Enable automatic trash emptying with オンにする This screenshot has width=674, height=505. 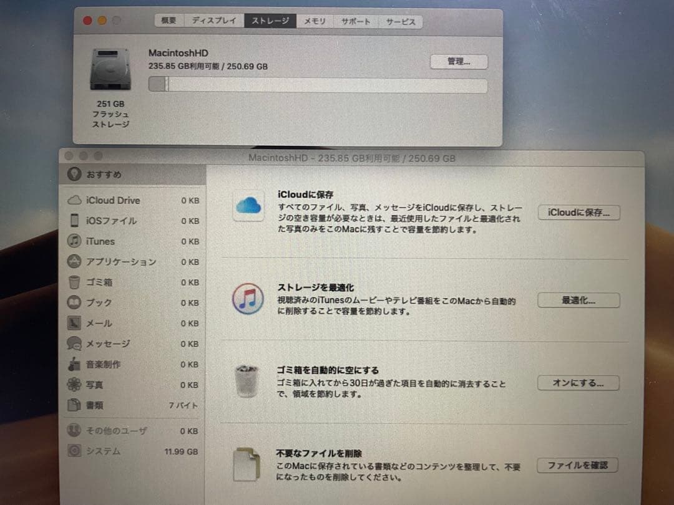click(x=579, y=383)
